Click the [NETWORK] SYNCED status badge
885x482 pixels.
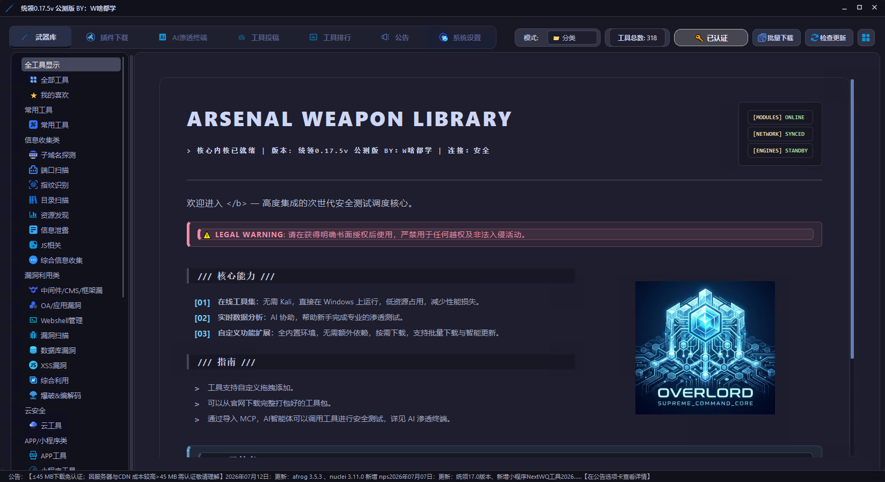780,134
